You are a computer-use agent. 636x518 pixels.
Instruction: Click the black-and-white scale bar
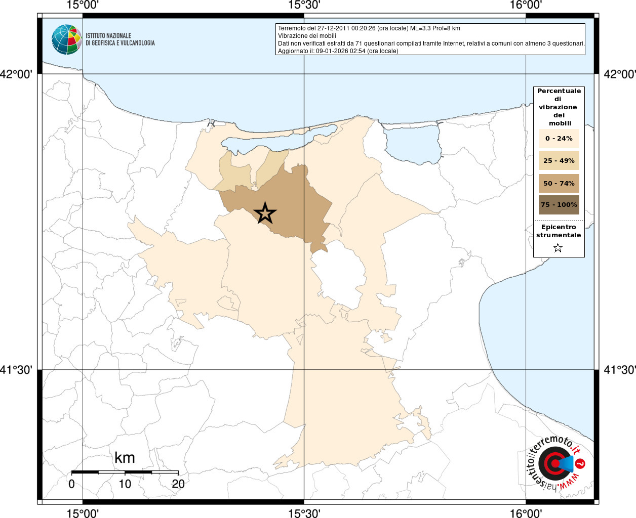[x=125, y=472]
